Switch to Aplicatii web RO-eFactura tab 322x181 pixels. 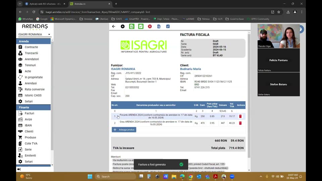click(45, 4)
